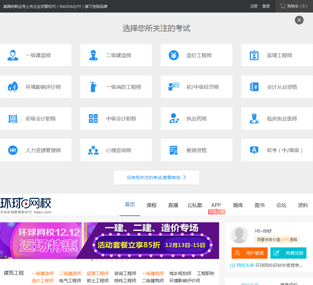Click the 注册 link in top bar

point(254,6)
